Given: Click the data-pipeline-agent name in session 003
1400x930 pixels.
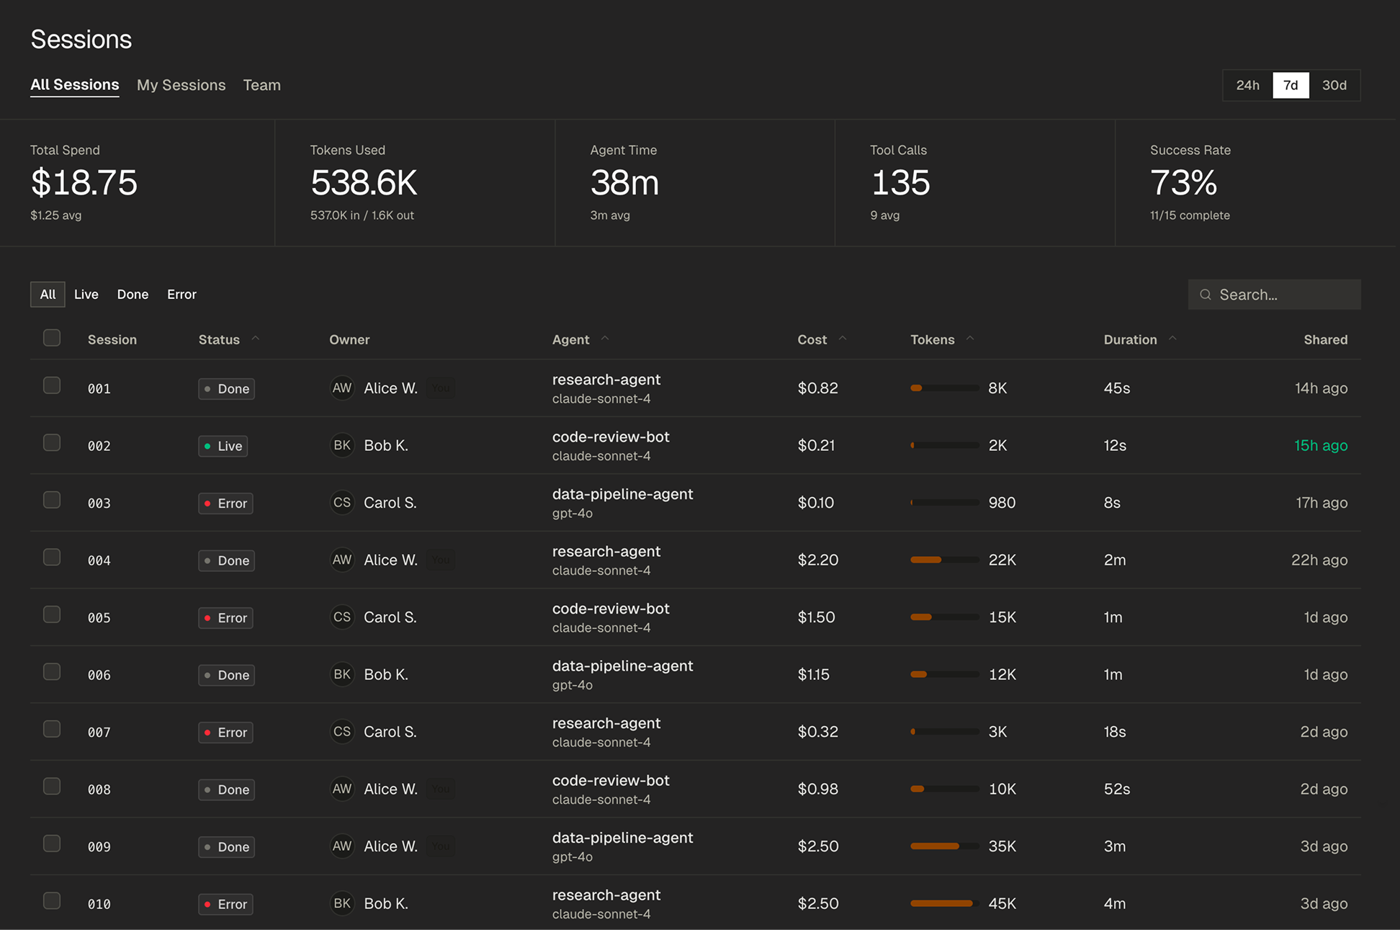Looking at the screenshot, I should [622, 494].
